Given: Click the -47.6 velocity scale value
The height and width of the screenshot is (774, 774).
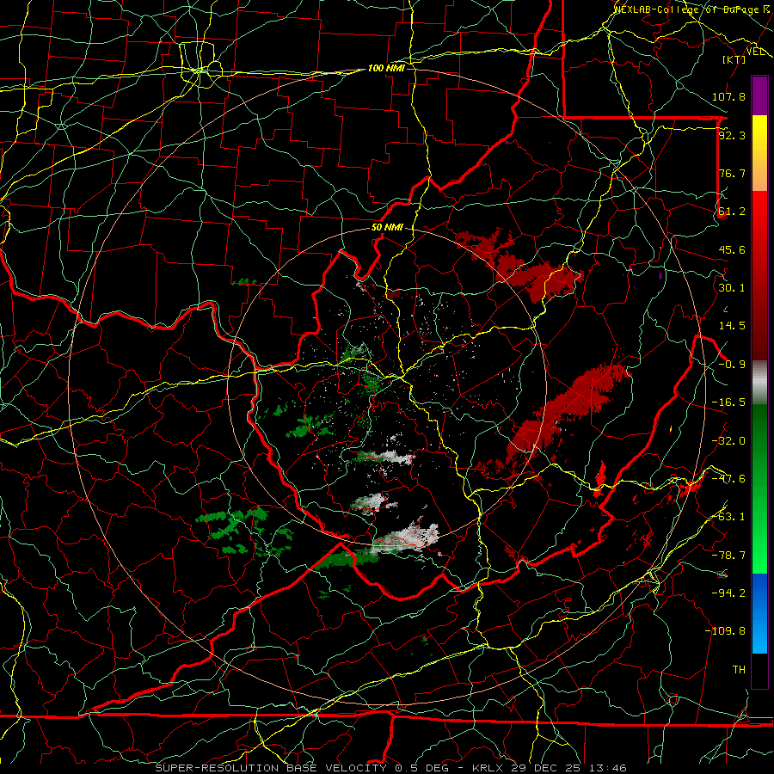Looking at the screenshot, I should pyautogui.click(x=728, y=479).
